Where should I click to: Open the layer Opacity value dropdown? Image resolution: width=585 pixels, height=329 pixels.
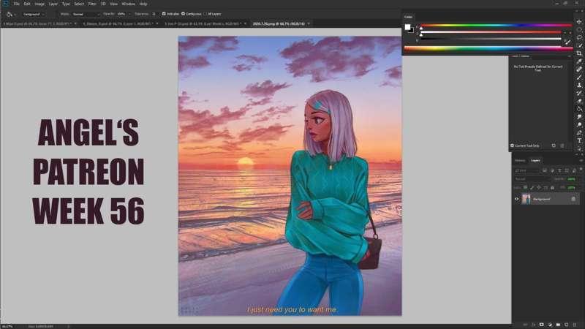[572, 179]
